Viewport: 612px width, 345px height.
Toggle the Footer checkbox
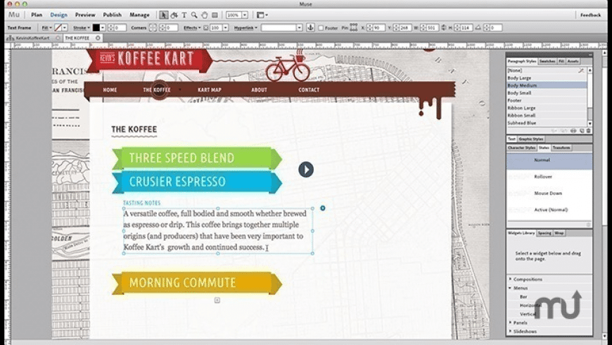click(x=321, y=27)
